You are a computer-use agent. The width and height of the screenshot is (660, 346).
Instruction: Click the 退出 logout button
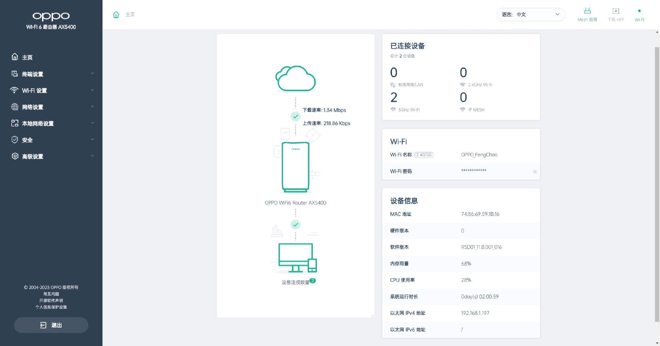(x=51, y=325)
